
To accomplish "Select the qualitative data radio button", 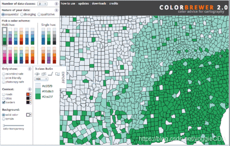I will 39,15.
